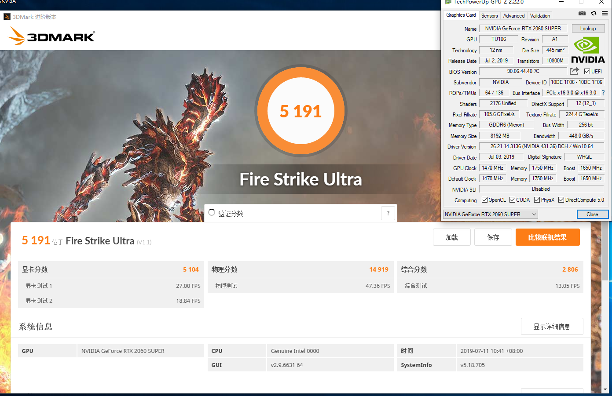Click the NVIDIA logo in GPU-Z

588,50
